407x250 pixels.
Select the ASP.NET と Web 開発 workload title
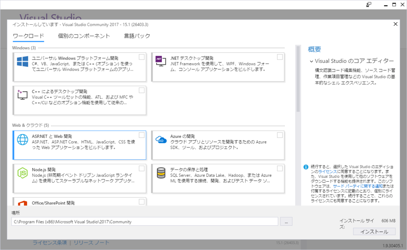point(52,136)
